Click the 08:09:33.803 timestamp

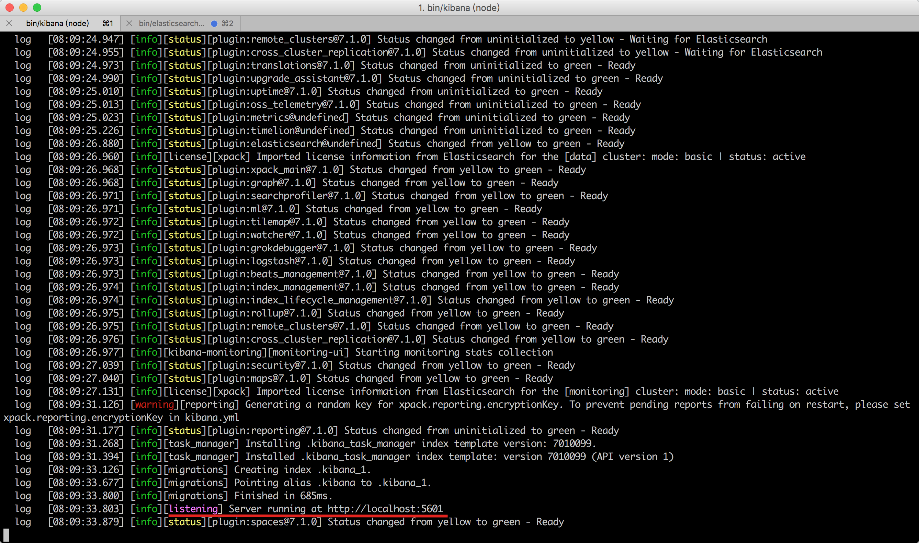(x=86, y=509)
